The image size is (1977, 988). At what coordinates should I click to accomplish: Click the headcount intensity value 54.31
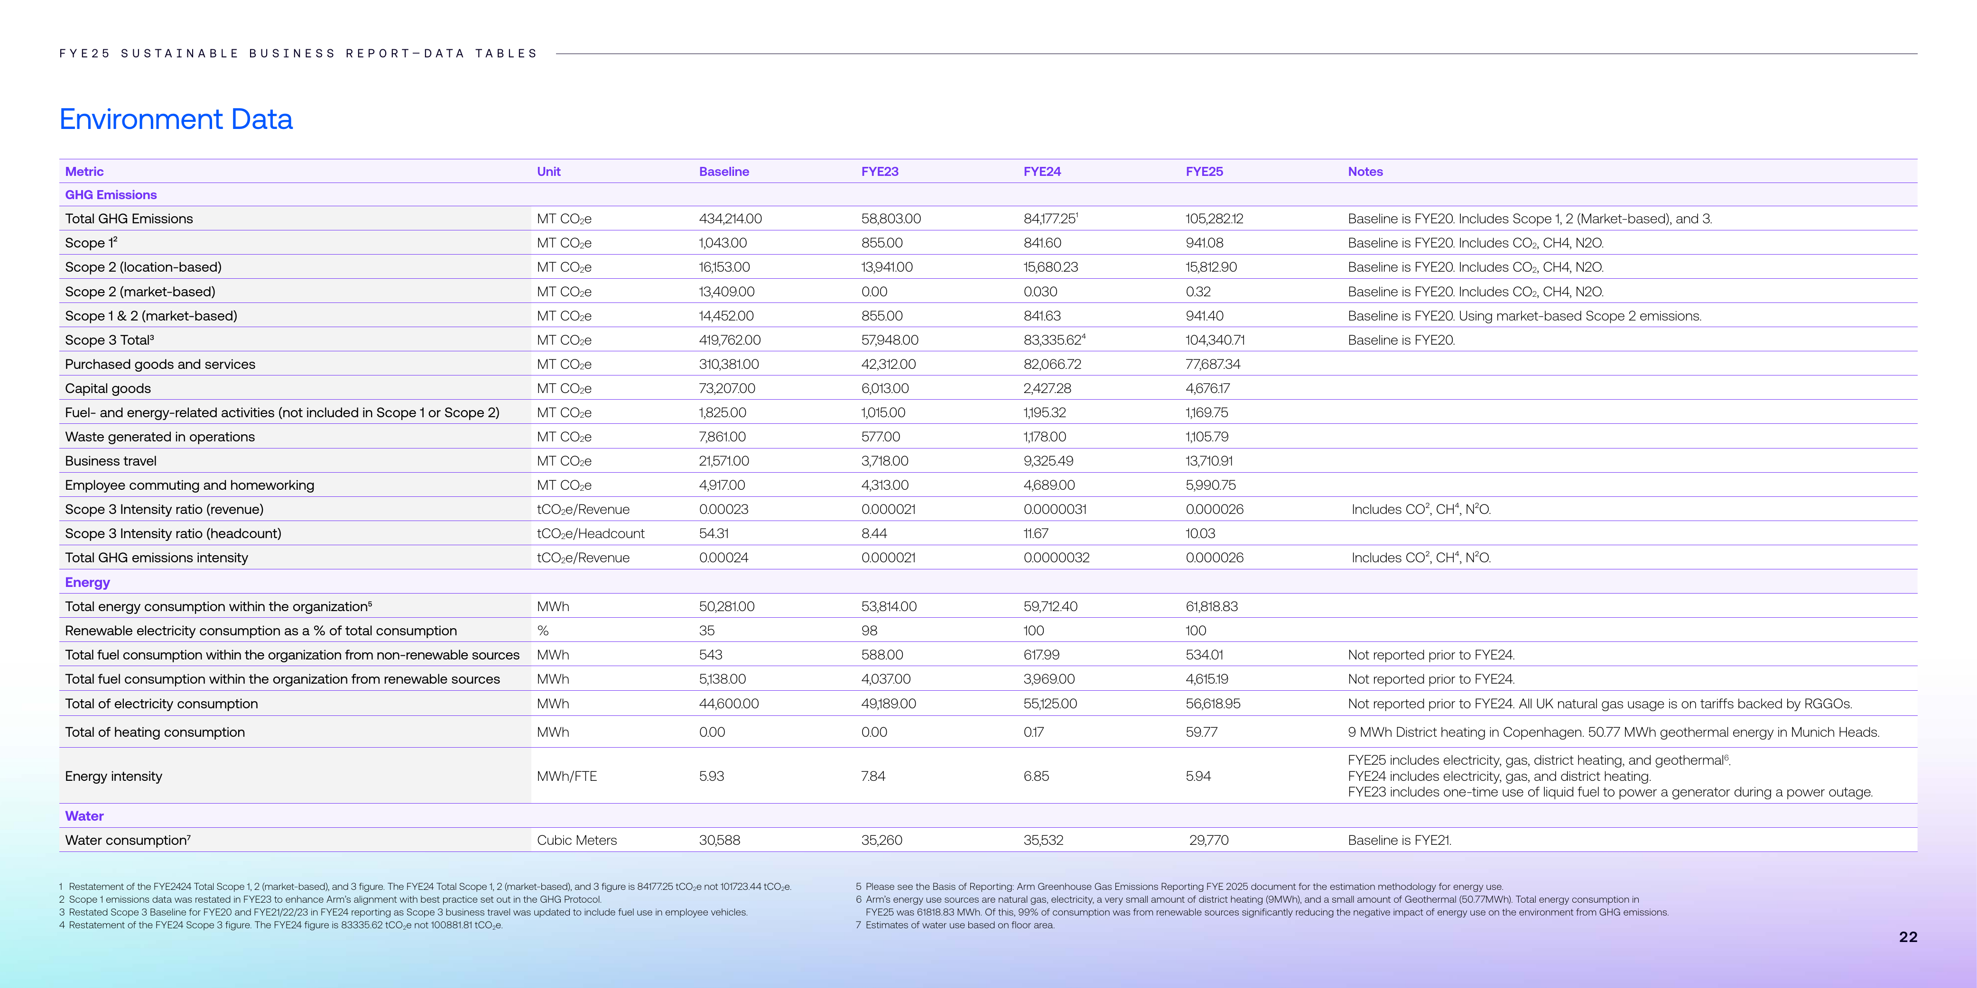(714, 533)
